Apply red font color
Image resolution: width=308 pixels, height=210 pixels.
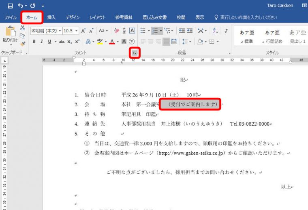(x=112, y=42)
